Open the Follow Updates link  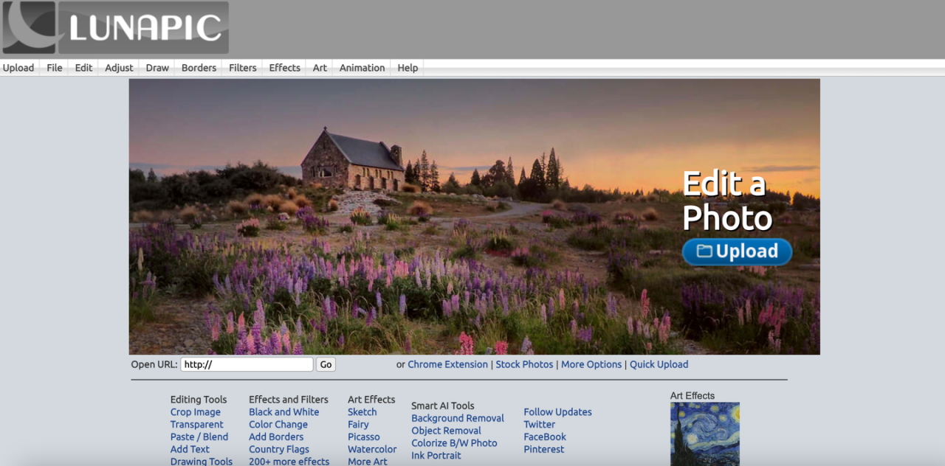[x=557, y=412]
